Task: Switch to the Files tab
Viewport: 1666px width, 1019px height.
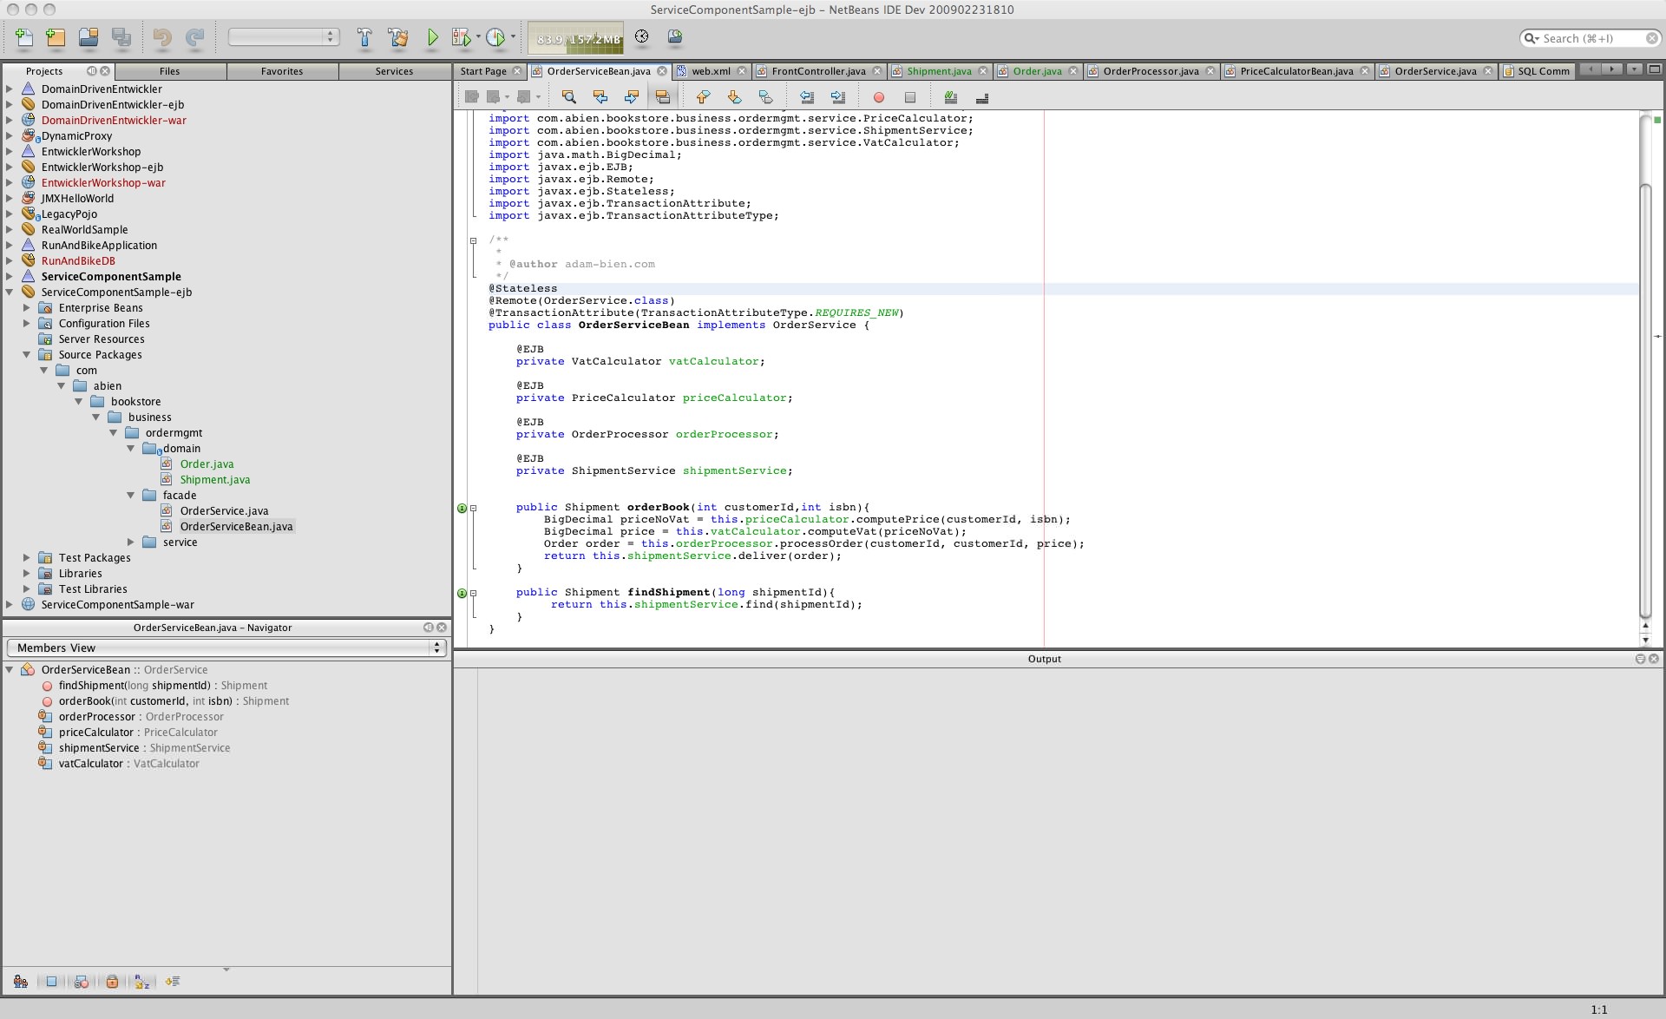Action: pyautogui.click(x=170, y=71)
